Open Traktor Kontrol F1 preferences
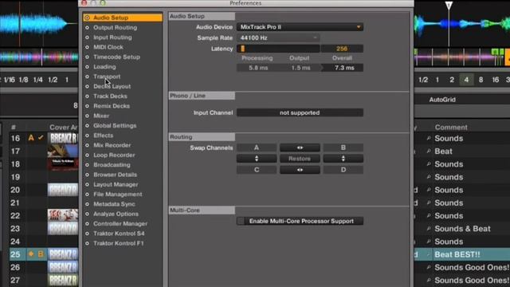 119,243
